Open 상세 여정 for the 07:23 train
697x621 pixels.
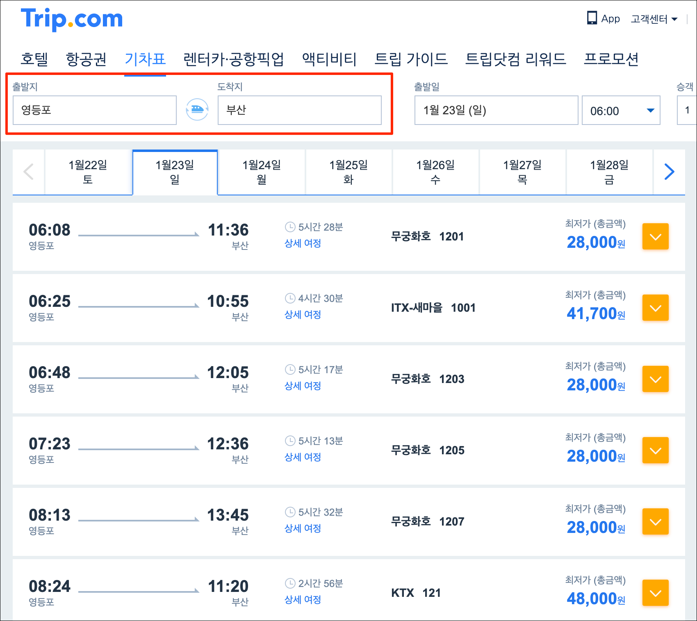coord(303,457)
